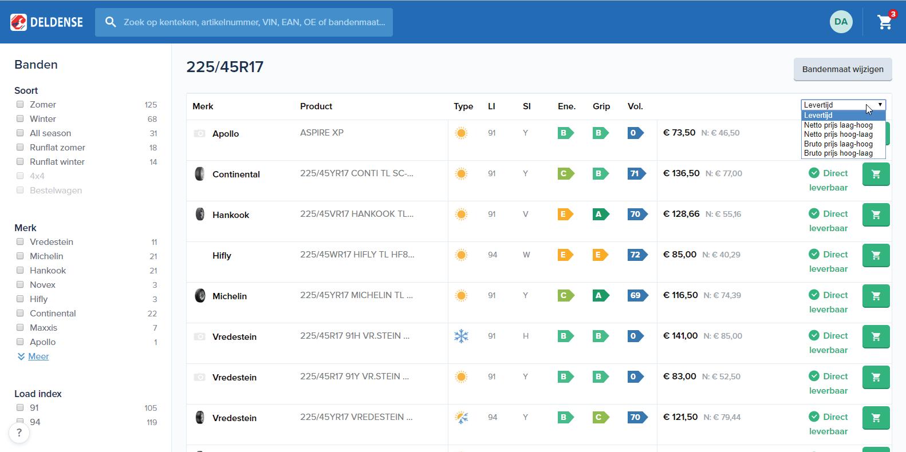Add Michelin tyre to cart

pyautogui.click(x=876, y=296)
